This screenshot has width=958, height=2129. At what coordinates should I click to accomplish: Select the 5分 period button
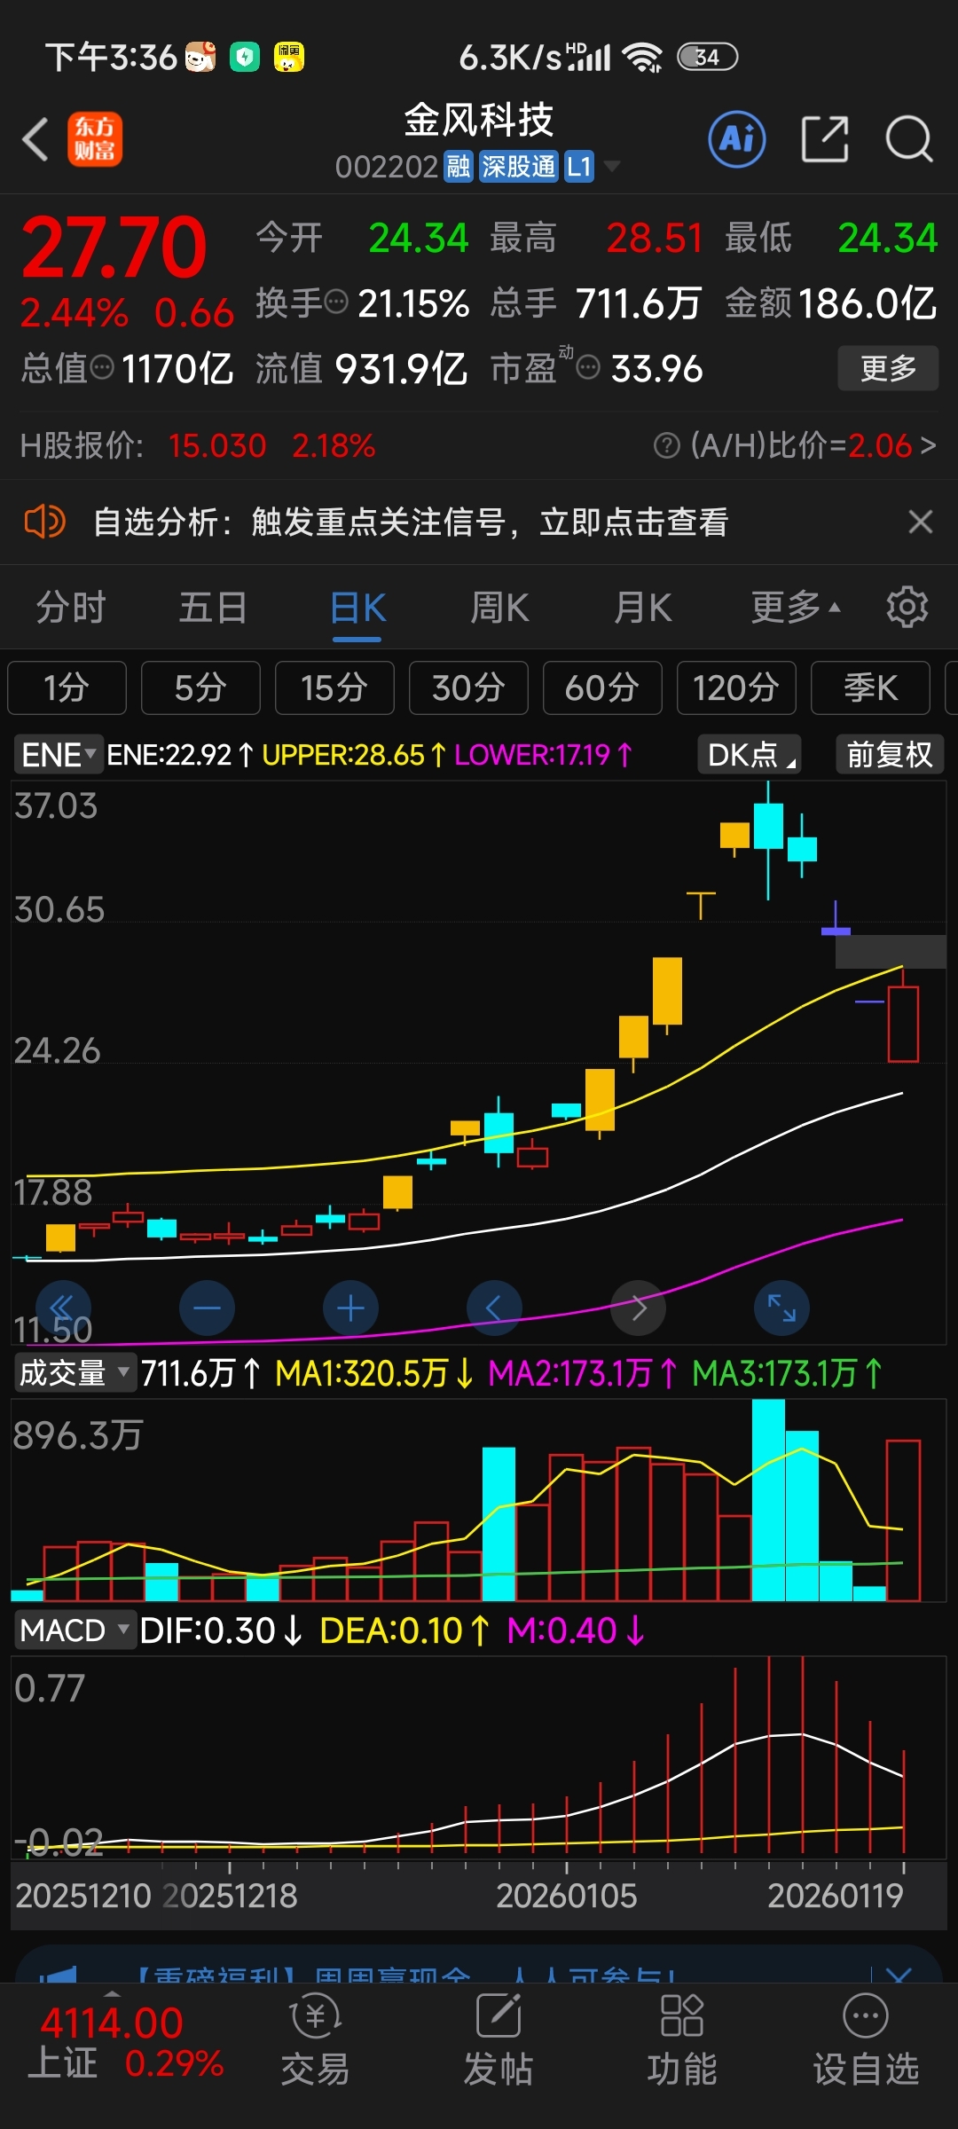pyautogui.click(x=200, y=687)
